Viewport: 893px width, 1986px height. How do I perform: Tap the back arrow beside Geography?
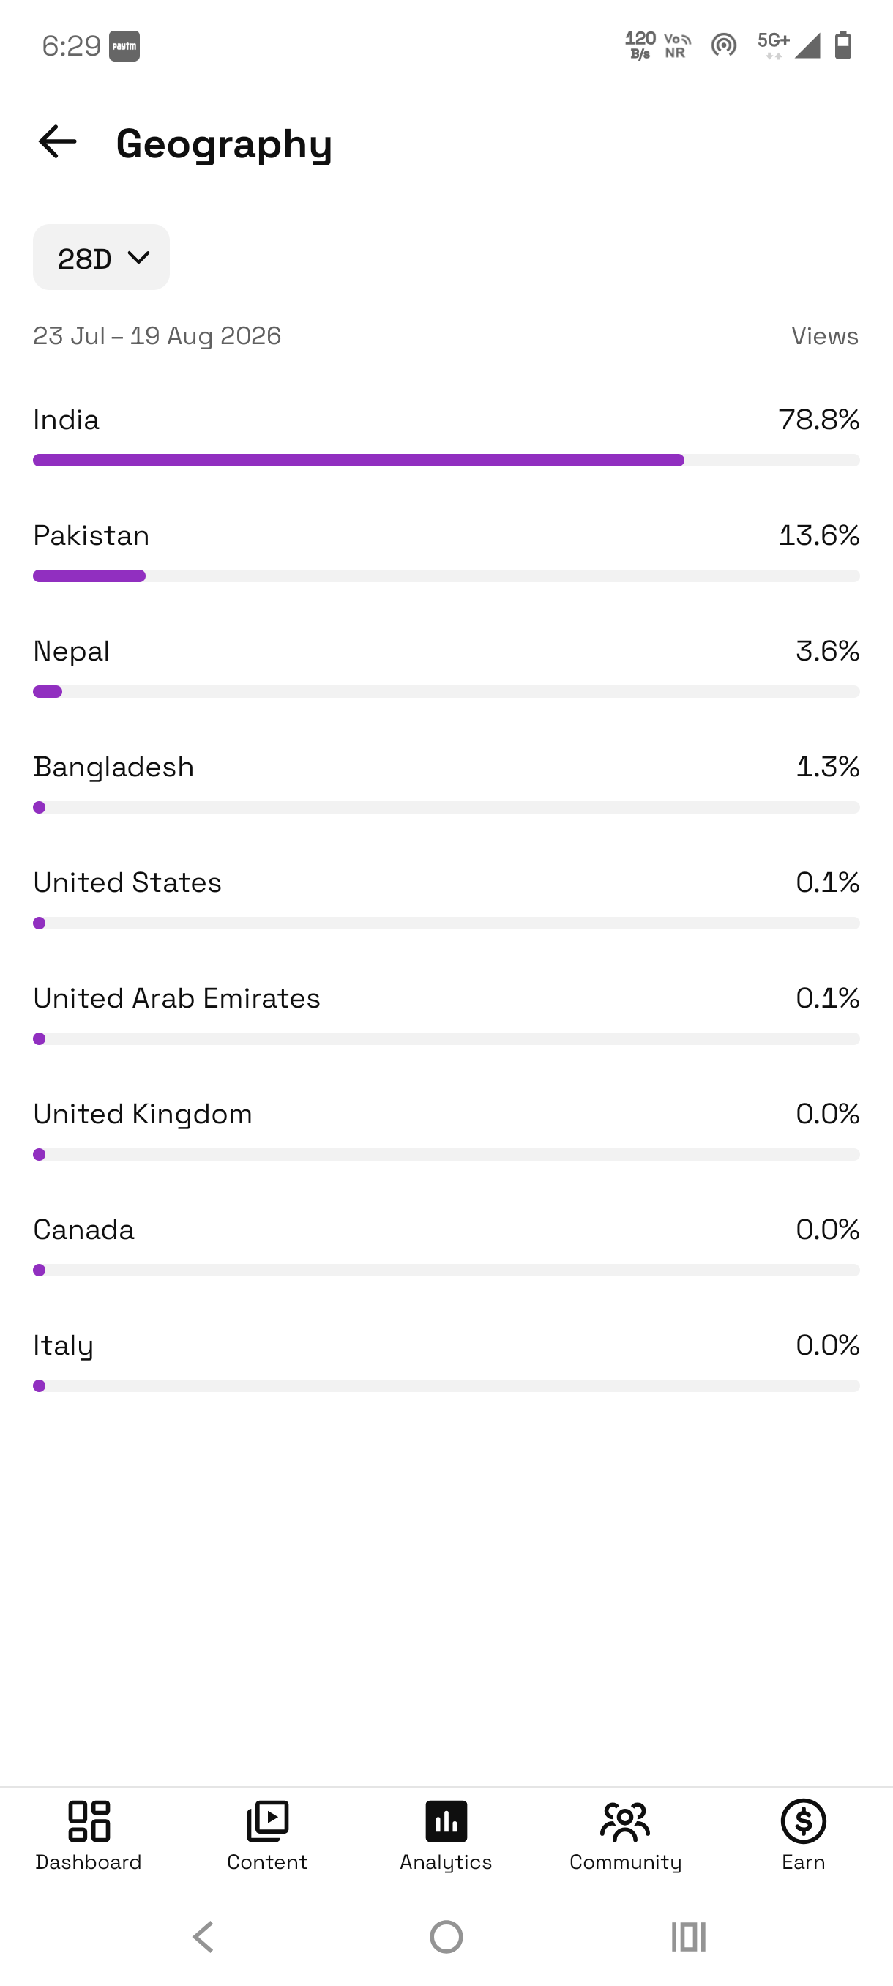(58, 143)
